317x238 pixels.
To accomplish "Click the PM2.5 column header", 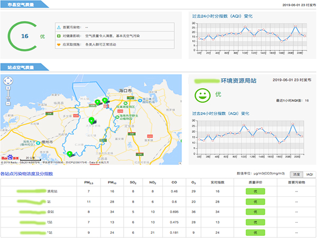I will tap(88, 182).
